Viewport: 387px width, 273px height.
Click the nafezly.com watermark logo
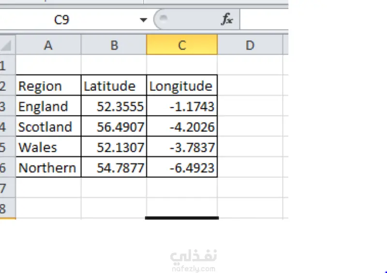[193, 260]
